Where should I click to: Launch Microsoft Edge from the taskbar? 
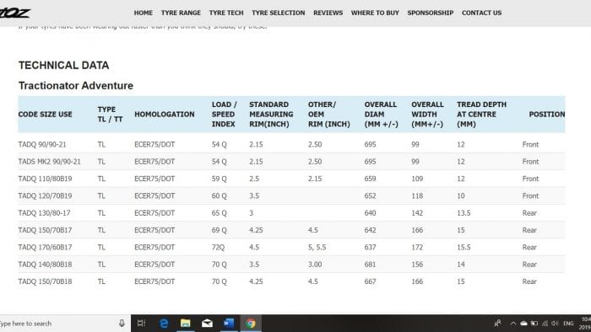(x=164, y=324)
